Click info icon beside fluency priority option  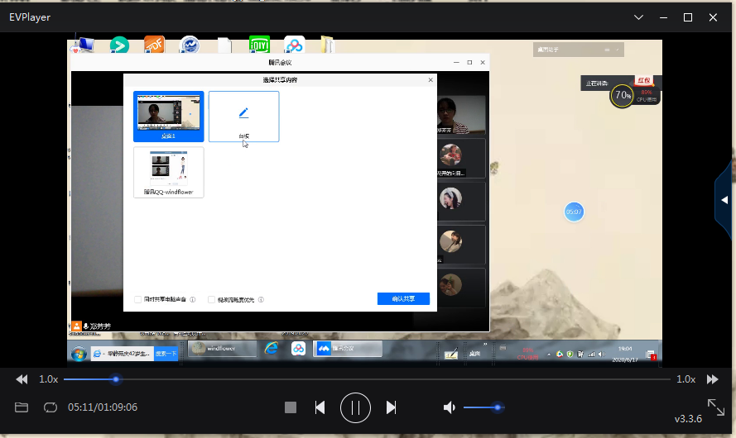pyautogui.click(x=261, y=299)
